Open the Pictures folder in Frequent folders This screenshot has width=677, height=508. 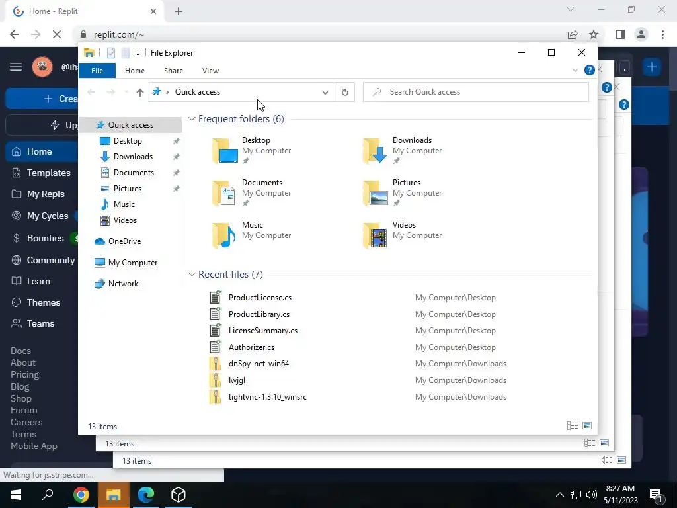pos(403,192)
